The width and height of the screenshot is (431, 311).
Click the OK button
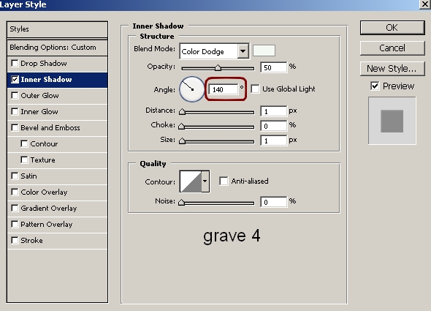coord(392,28)
